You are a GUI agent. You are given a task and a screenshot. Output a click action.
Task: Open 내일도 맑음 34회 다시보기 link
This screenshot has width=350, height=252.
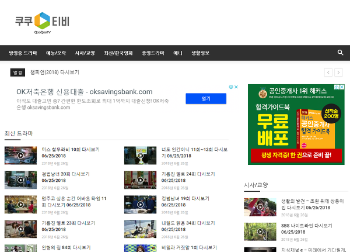point(188,226)
